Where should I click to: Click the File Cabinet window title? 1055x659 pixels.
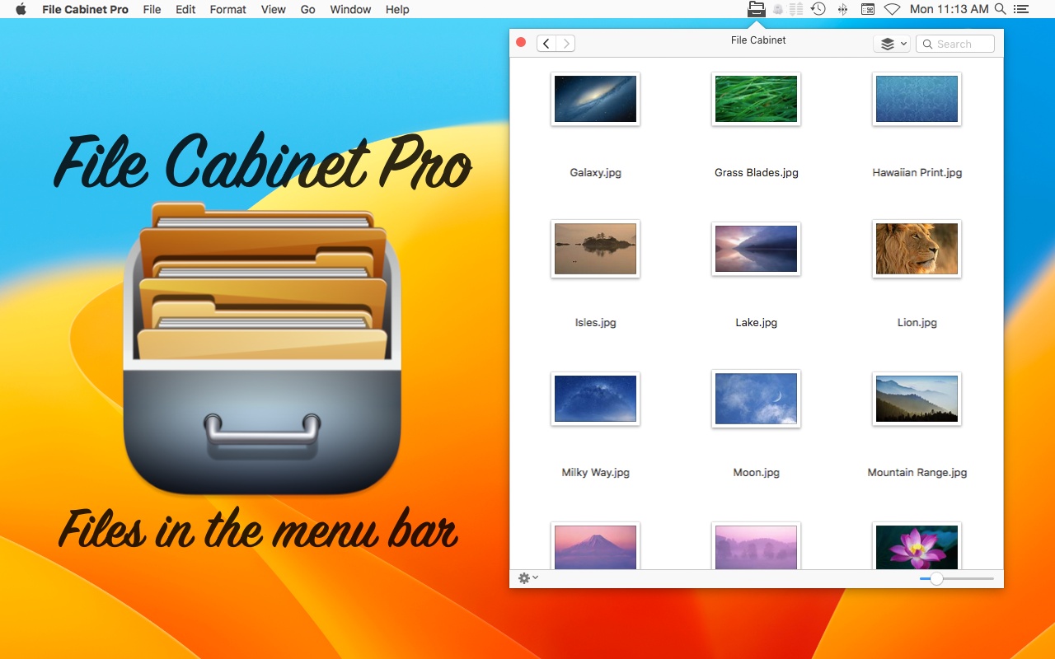(758, 40)
